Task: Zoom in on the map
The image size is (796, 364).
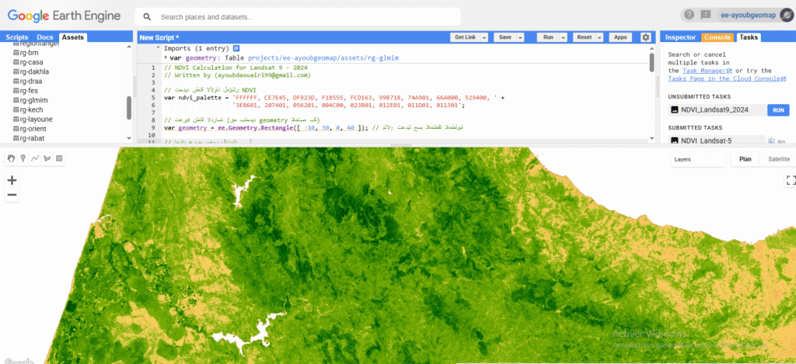Action: (x=12, y=180)
